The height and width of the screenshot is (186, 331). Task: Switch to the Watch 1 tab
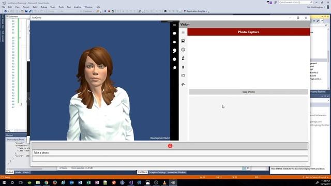click(26, 172)
